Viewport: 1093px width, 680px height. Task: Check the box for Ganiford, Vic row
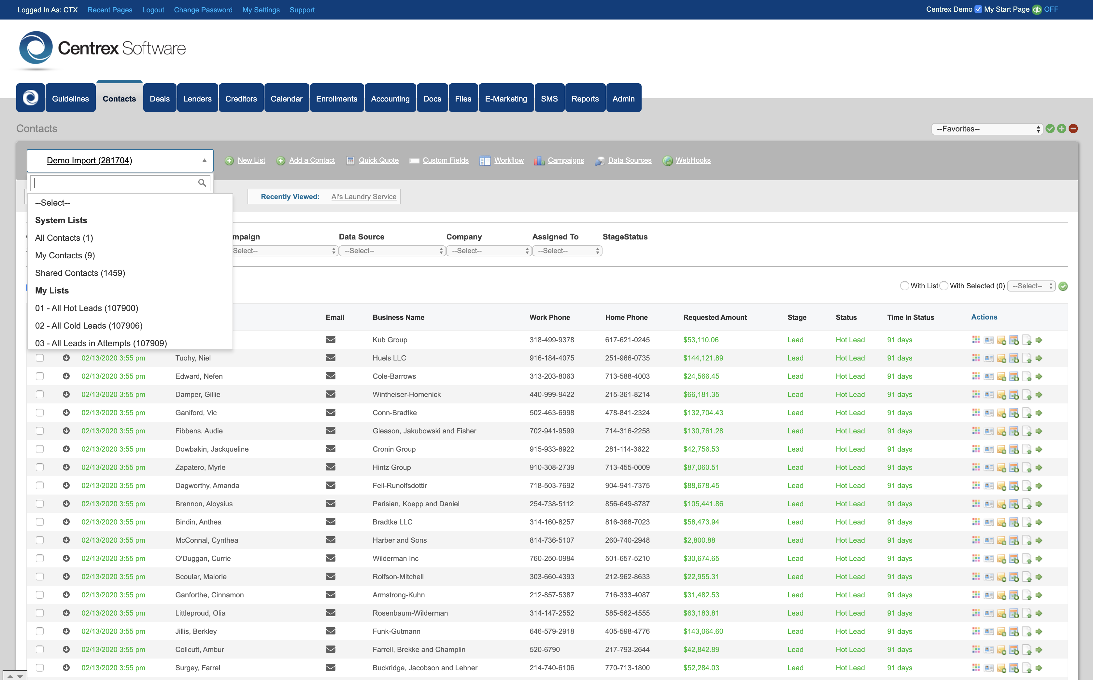click(40, 413)
